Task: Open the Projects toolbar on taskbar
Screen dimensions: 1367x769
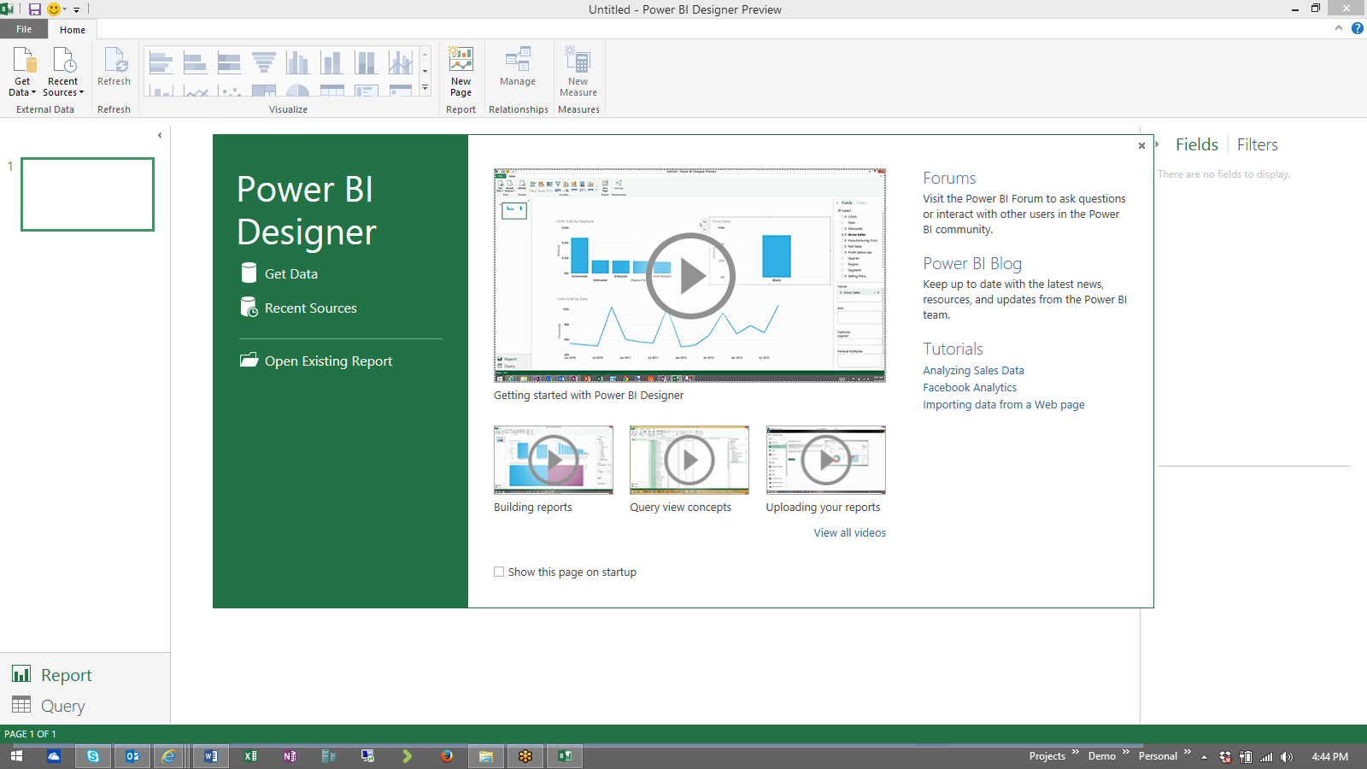Action: 1047,756
